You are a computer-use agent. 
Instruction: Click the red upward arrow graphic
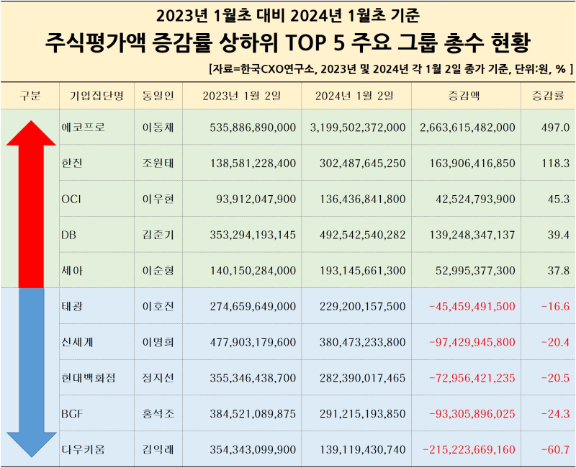click(x=31, y=204)
